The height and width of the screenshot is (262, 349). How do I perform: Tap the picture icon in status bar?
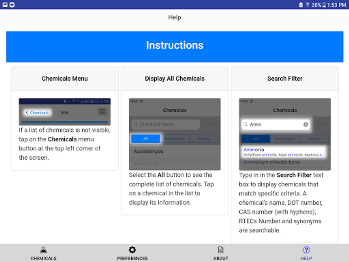(5, 5)
